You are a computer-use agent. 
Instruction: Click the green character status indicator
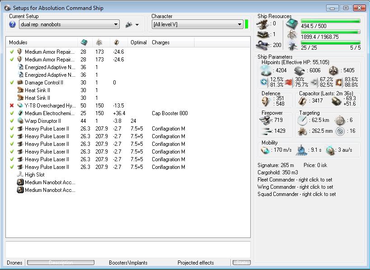tap(247, 24)
